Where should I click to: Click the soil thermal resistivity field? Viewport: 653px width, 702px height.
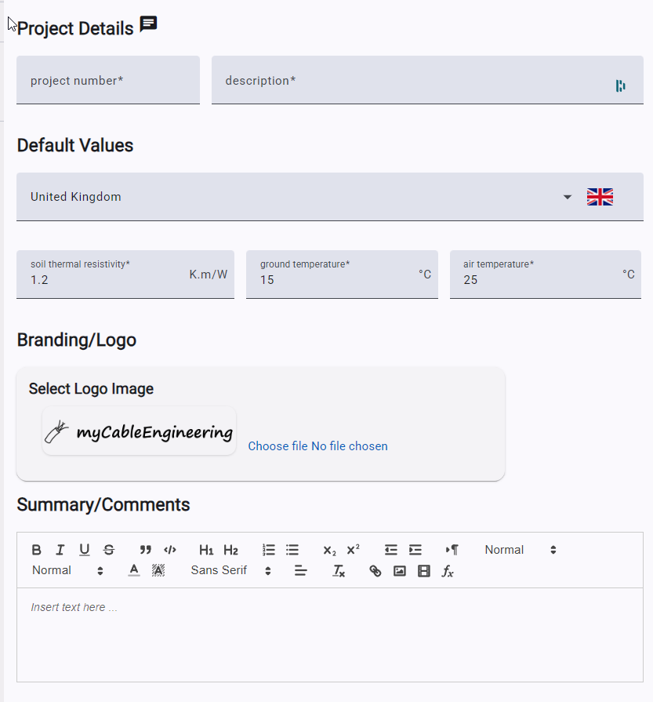[125, 275]
